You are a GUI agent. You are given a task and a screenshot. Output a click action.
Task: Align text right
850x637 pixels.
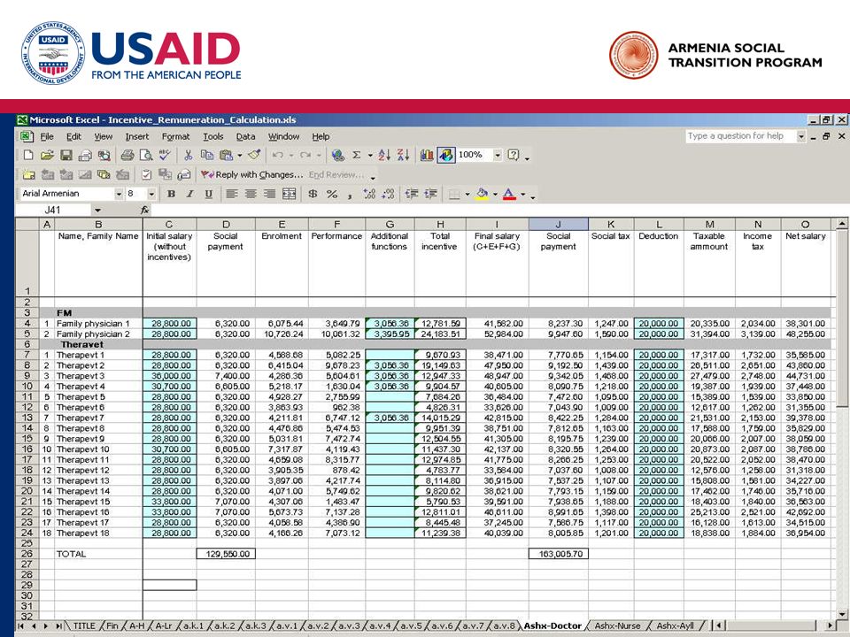[269, 194]
